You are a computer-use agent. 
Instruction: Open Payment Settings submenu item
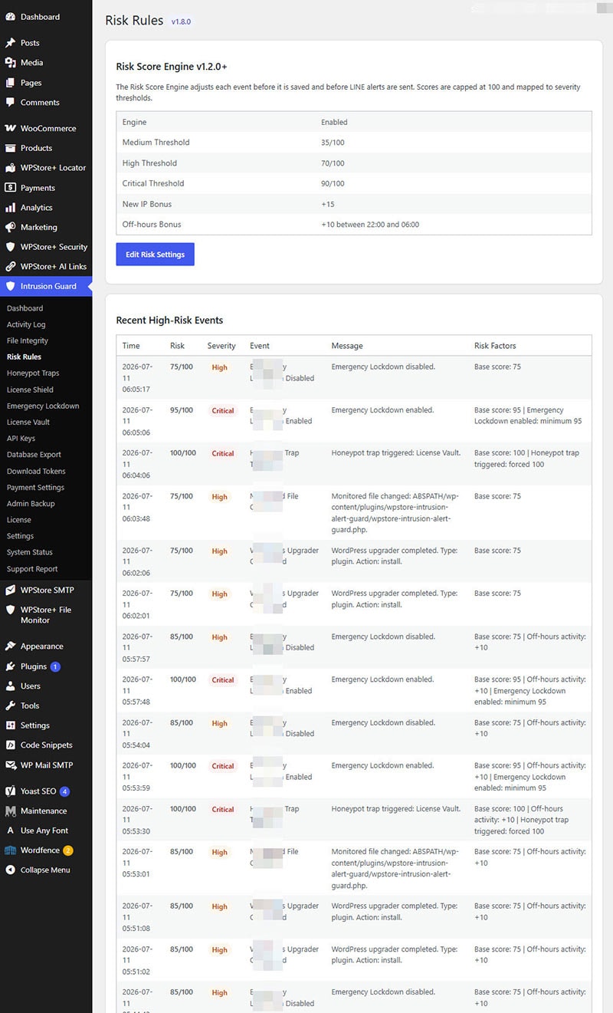click(35, 488)
